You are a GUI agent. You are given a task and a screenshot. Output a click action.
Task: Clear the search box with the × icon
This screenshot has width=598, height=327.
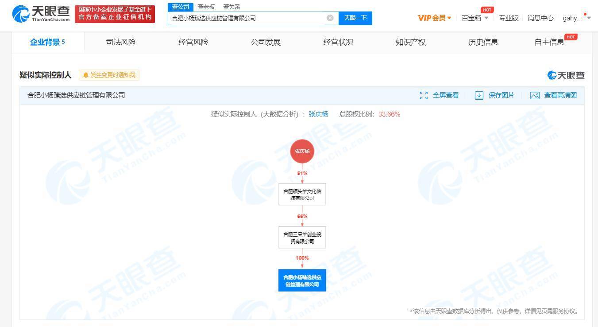point(330,18)
